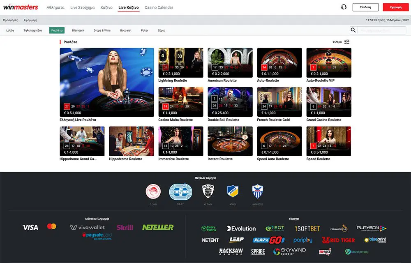The image size is (411, 263).
Task: Click the headset support icon
Action: (344, 7)
